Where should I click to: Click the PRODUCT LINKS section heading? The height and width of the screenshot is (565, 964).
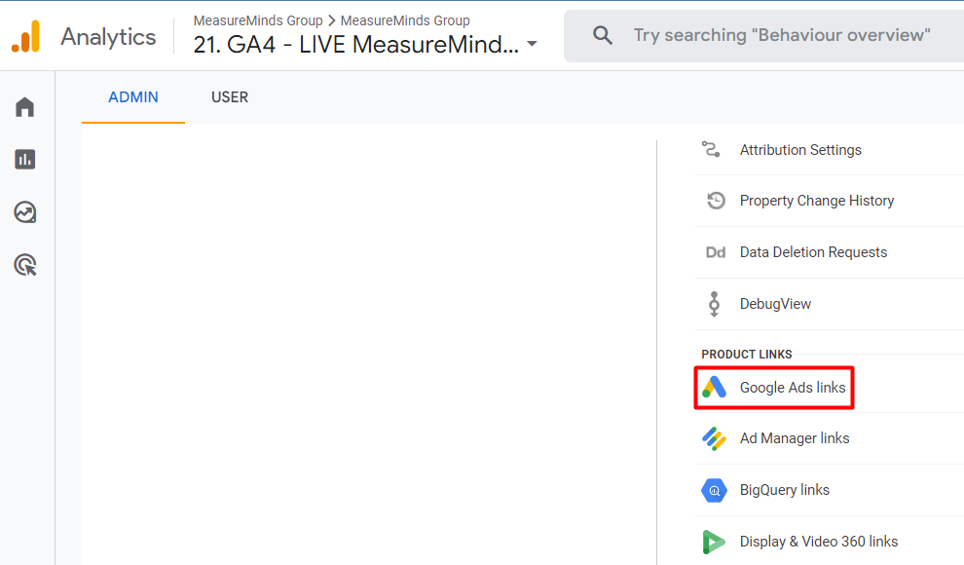tap(746, 355)
